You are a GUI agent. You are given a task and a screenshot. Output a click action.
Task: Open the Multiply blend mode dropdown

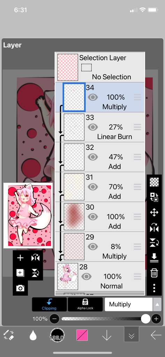[128, 304]
